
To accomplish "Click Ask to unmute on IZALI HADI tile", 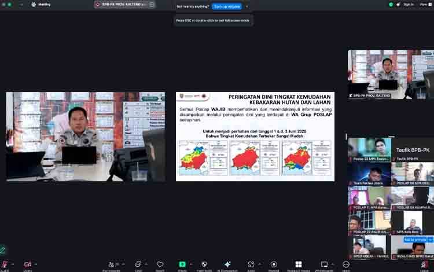I will coord(415,240).
